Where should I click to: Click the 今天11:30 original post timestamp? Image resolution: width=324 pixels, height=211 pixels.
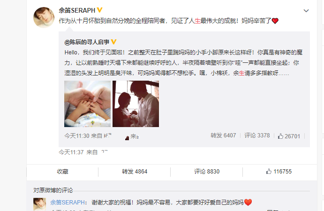tap(77, 136)
